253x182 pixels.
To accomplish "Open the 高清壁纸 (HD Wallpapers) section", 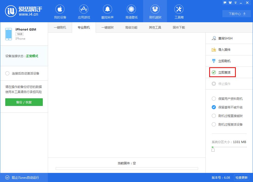I will (131, 11).
